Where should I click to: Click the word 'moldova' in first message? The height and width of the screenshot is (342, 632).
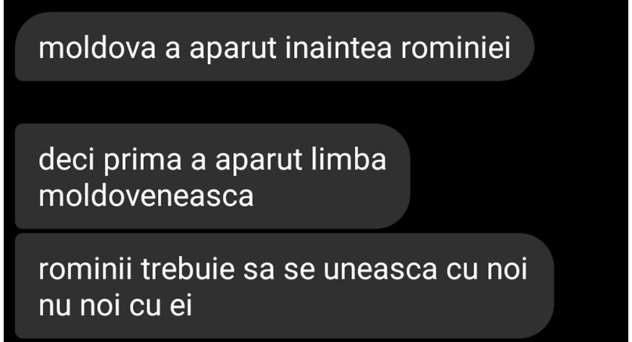(x=97, y=48)
